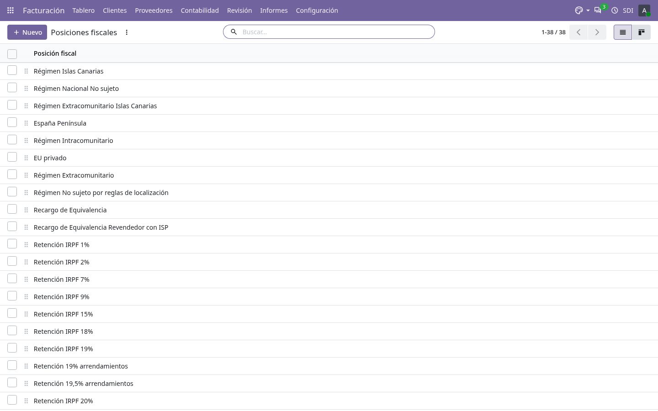Image resolution: width=658 pixels, height=411 pixels.
Task: Click the SDI company switcher
Action: click(x=628, y=10)
